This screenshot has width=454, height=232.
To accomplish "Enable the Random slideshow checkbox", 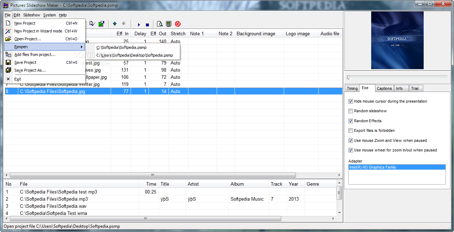I will click(351, 111).
